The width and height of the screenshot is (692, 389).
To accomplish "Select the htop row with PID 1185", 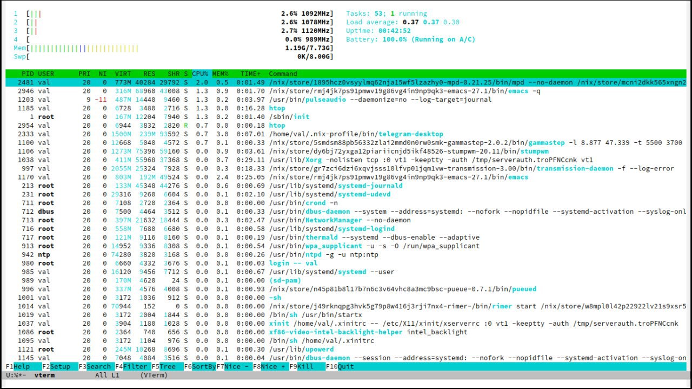I will pyautogui.click(x=346, y=108).
